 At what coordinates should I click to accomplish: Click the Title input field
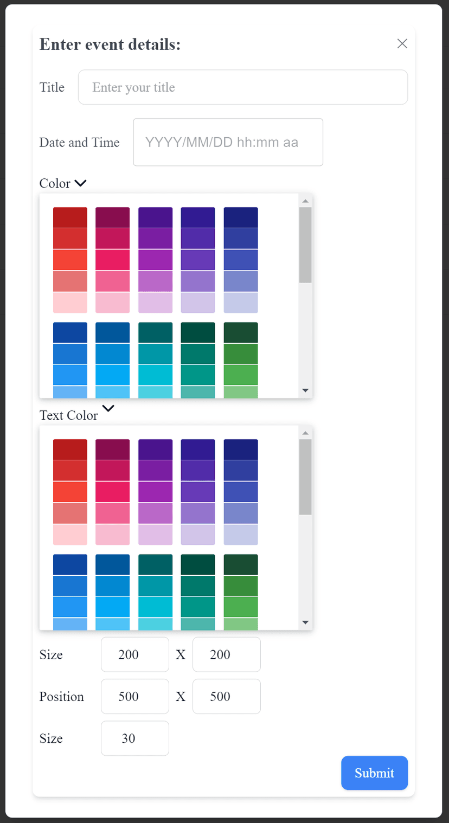click(x=243, y=87)
